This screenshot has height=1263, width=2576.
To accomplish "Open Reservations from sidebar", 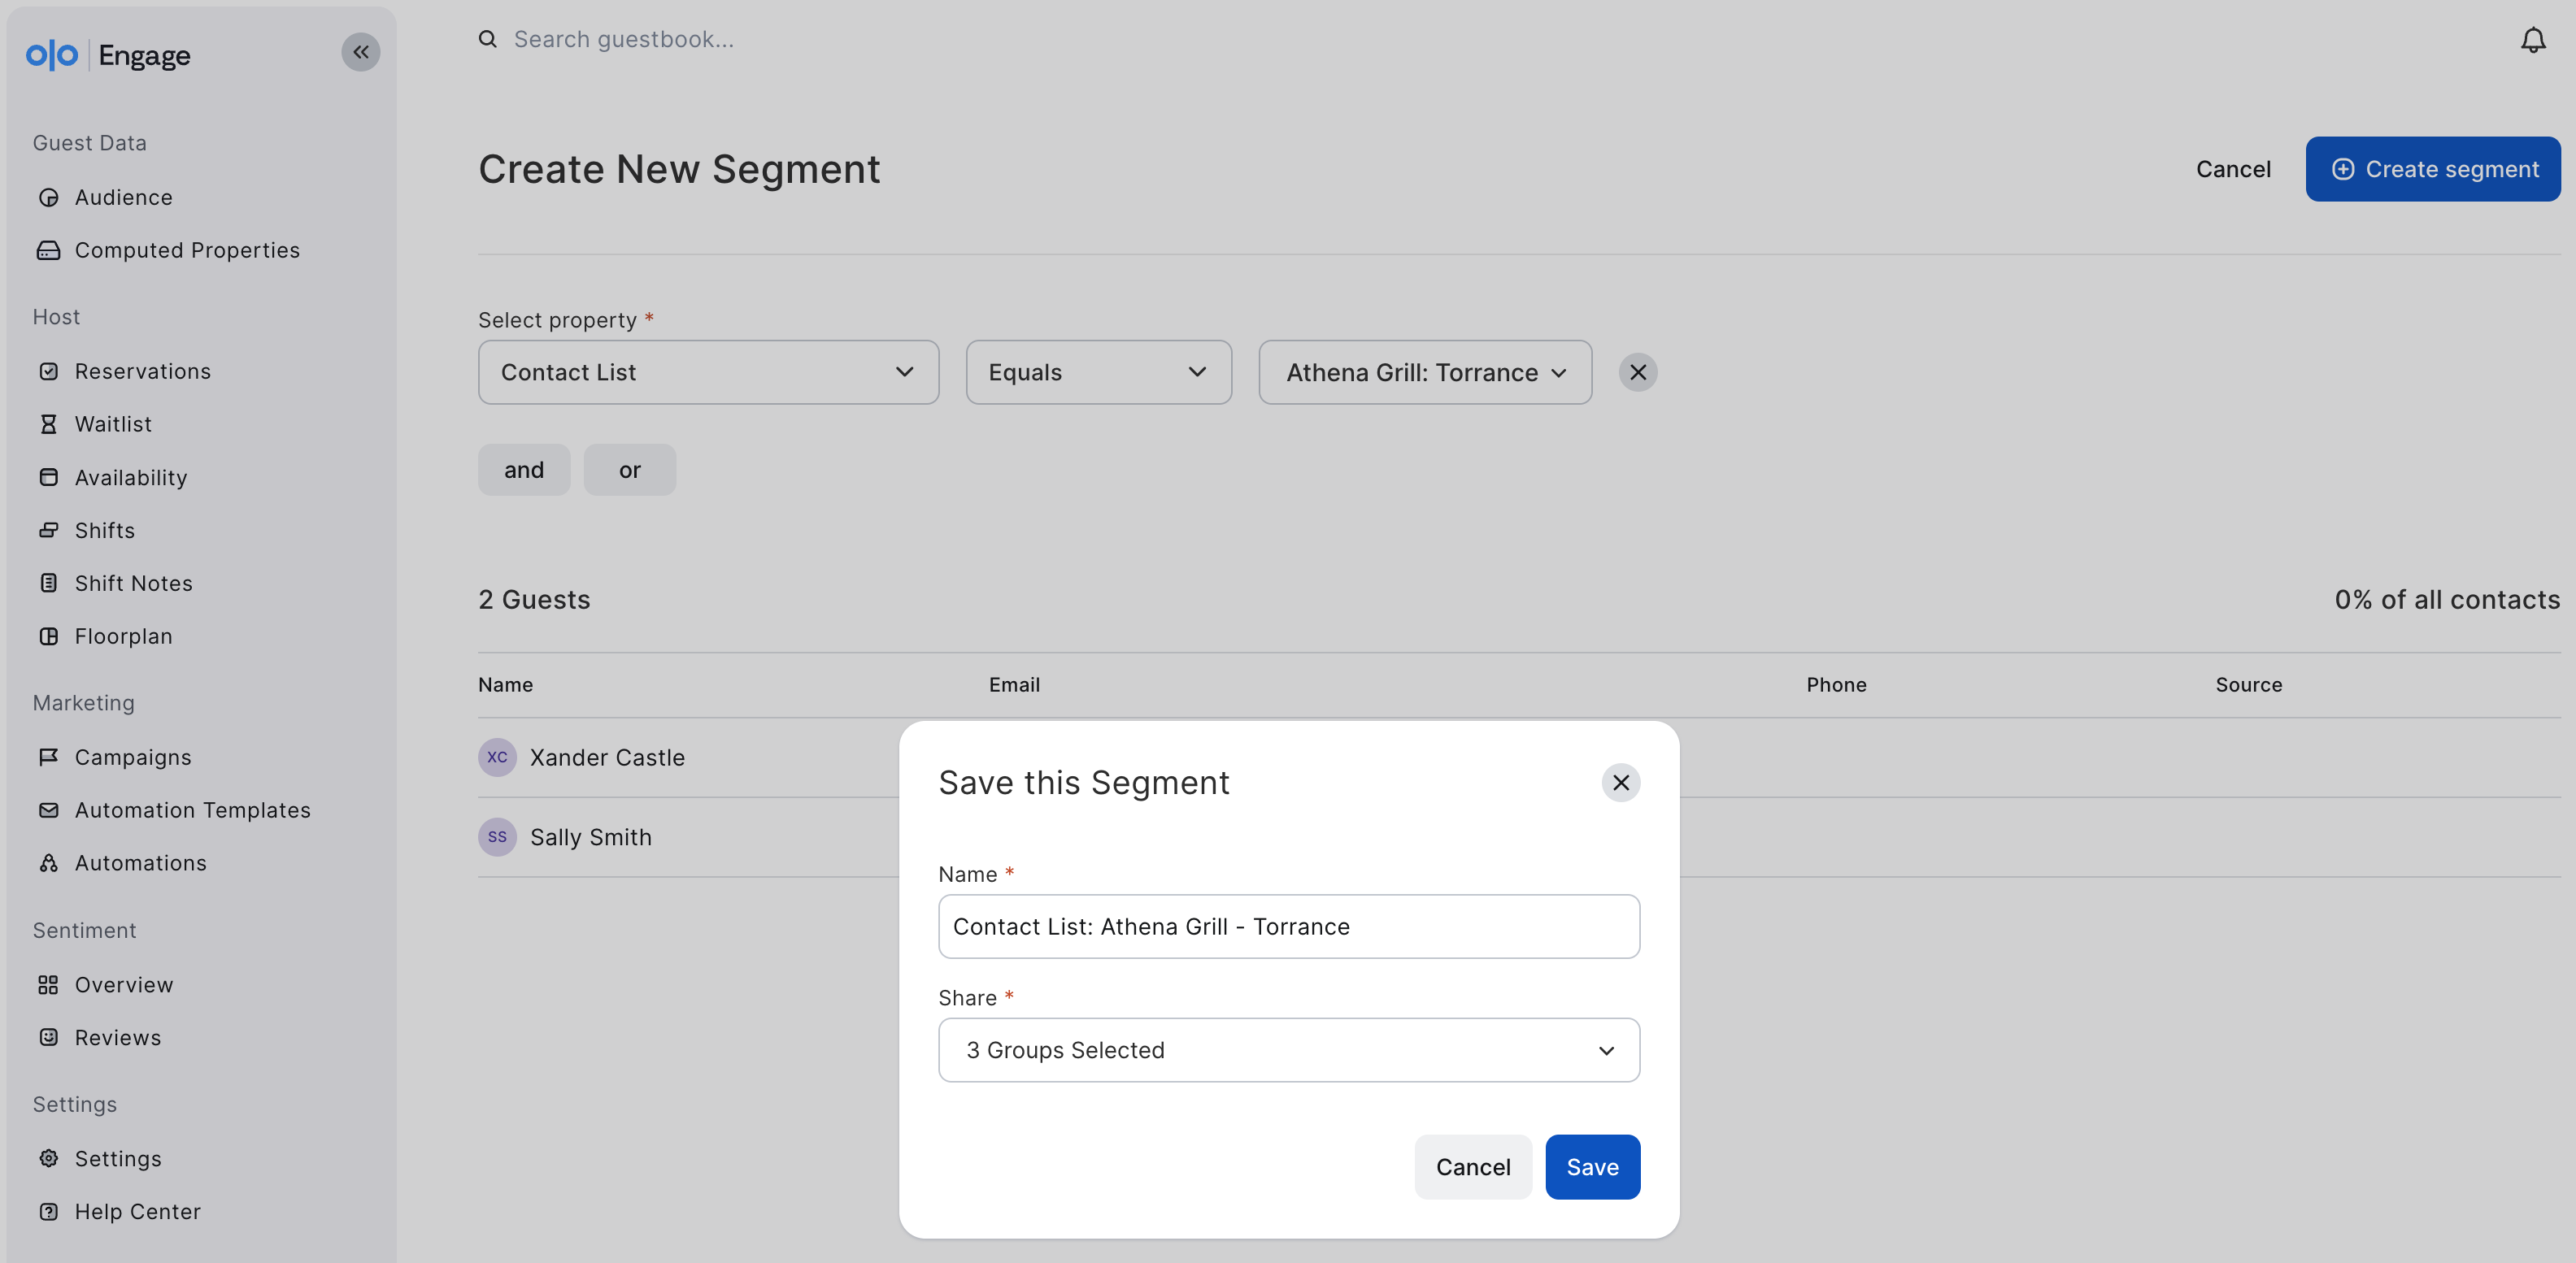I will click(142, 371).
